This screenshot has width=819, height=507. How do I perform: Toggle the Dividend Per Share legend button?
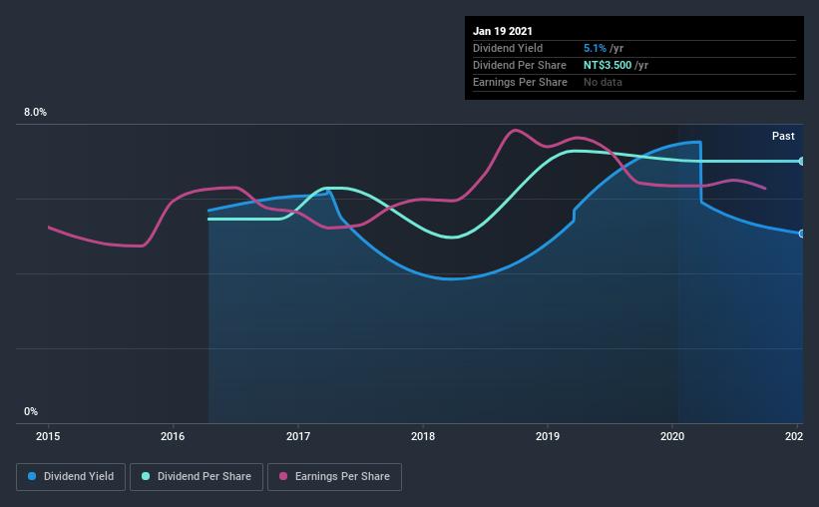pos(197,477)
